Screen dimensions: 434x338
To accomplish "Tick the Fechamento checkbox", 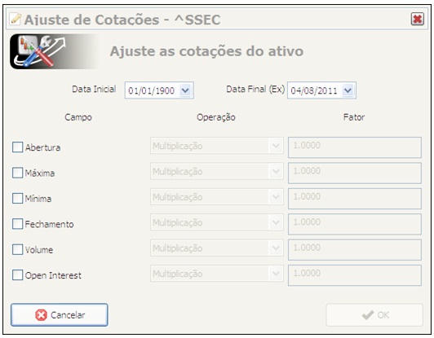I will click(17, 224).
